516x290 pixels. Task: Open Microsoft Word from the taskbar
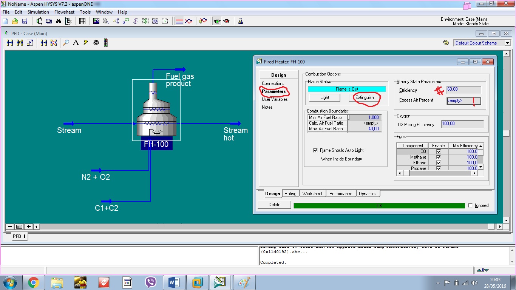174,282
